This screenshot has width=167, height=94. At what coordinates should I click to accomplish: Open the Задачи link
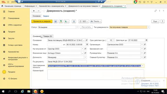coord(46,16)
